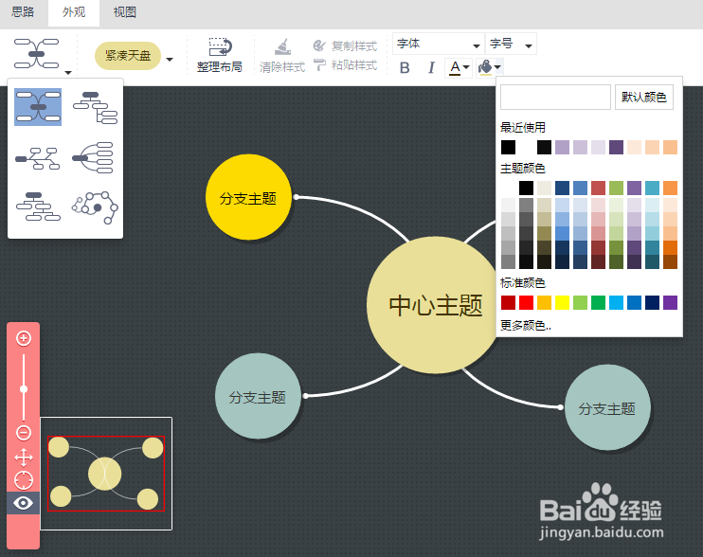Select the free-form orbit layout
Screen dimensions: 703x557
tap(95, 207)
